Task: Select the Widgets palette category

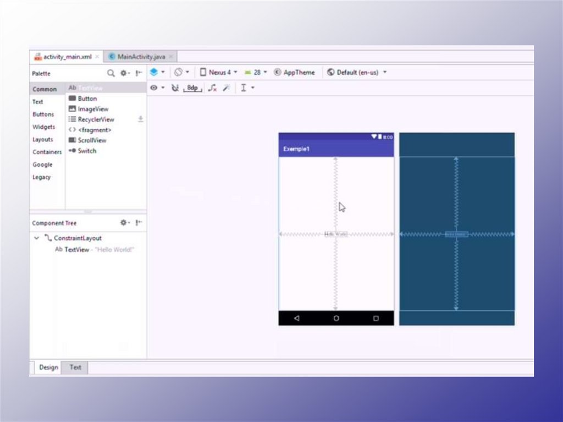Action: click(43, 127)
